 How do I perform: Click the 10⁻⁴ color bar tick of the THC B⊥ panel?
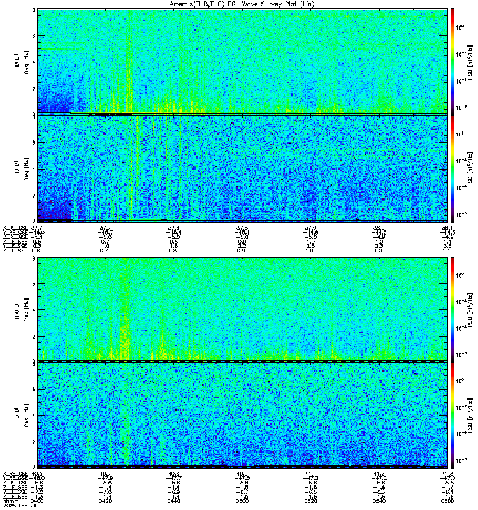460,328
